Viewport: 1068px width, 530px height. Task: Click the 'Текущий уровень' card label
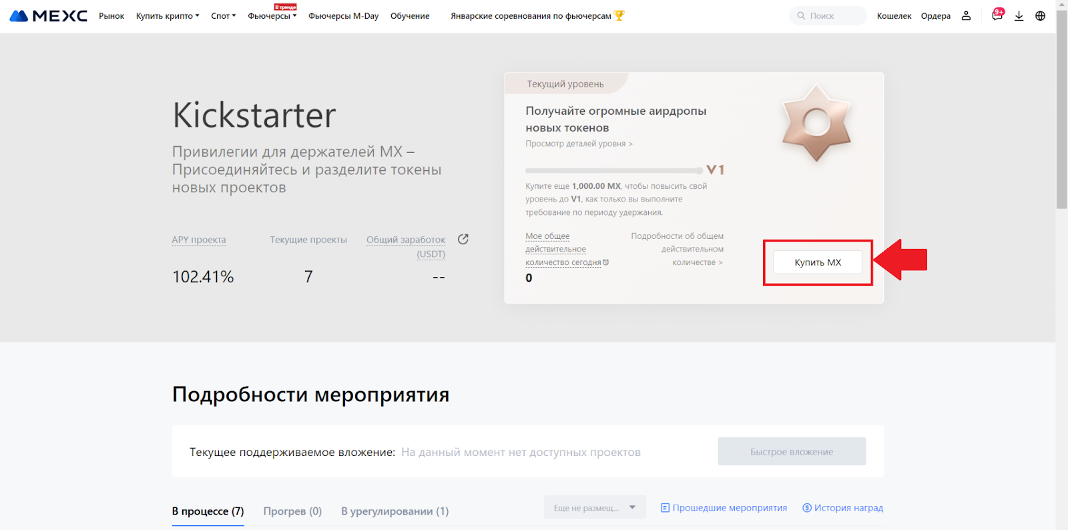coord(565,84)
